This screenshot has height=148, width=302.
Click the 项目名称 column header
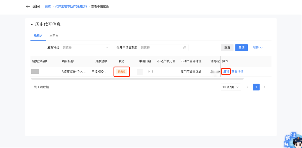(x=68, y=61)
